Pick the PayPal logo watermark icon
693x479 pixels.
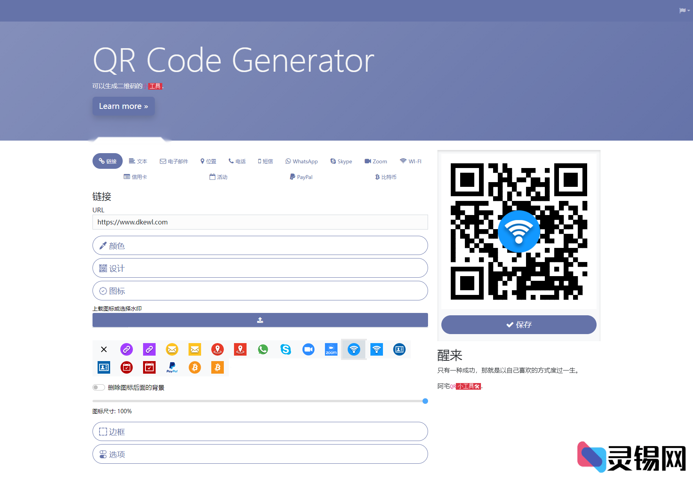172,367
